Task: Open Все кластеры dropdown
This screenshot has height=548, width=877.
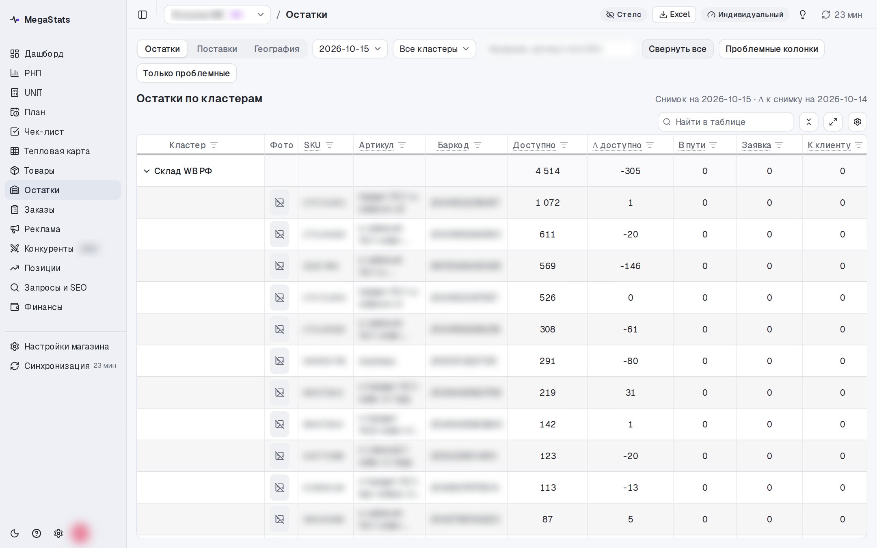Action: pyautogui.click(x=434, y=49)
